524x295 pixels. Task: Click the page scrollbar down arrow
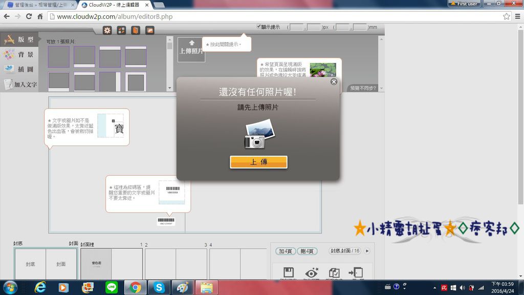coord(520,277)
